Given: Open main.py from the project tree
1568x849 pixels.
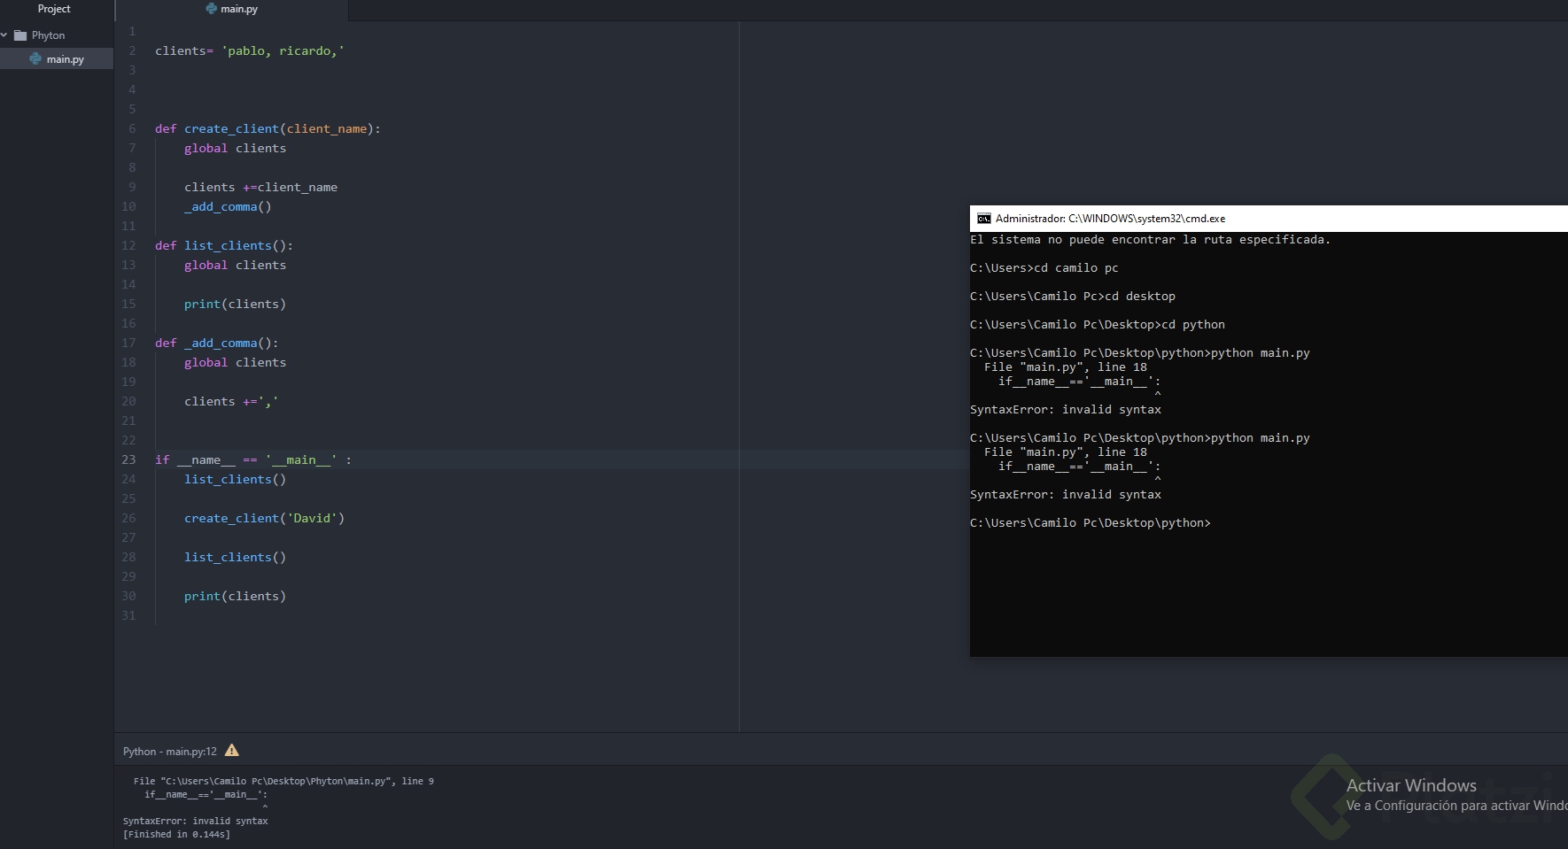Looking at the screenshot, I should [65, 59].
